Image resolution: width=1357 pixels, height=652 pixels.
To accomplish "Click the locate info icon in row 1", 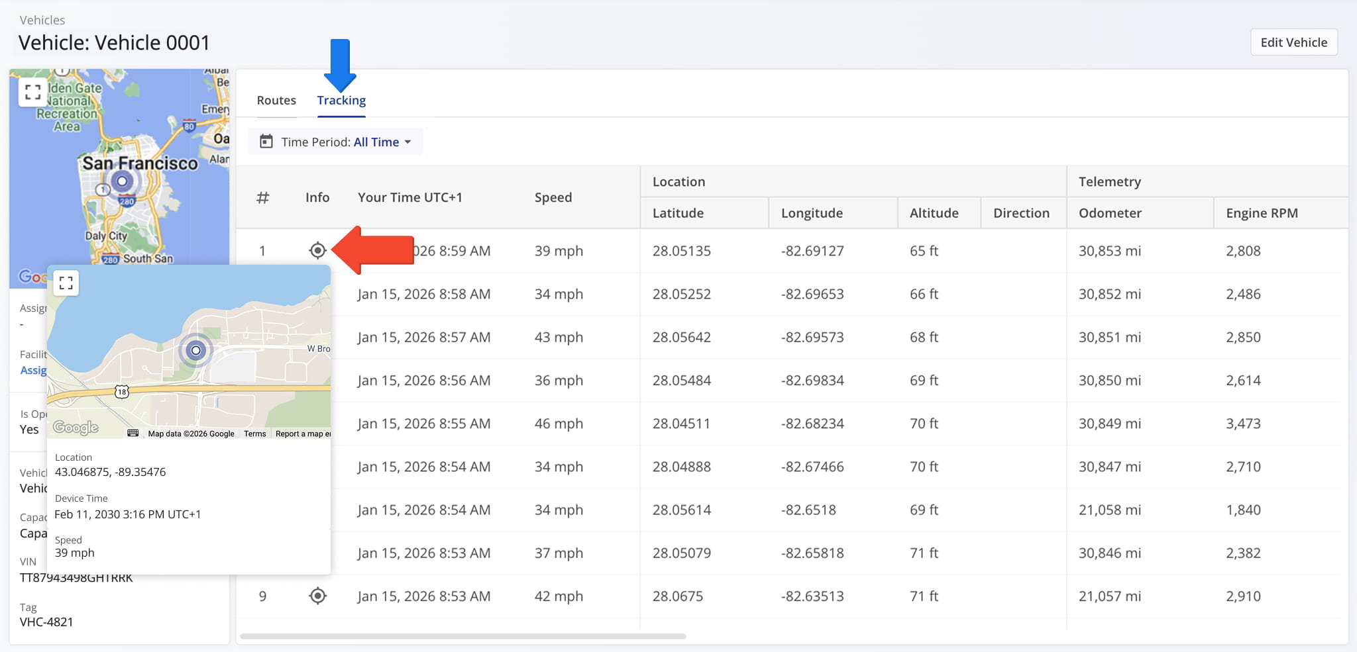I will (x=318, y=251).
